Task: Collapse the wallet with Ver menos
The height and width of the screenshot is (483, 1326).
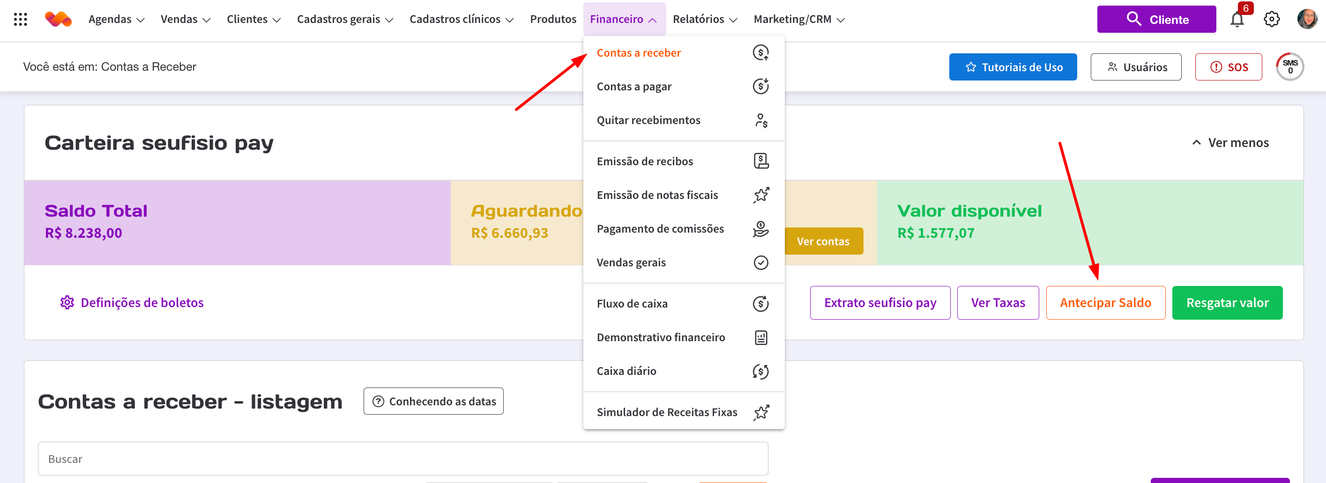Action: click(x=1230, y=142)
